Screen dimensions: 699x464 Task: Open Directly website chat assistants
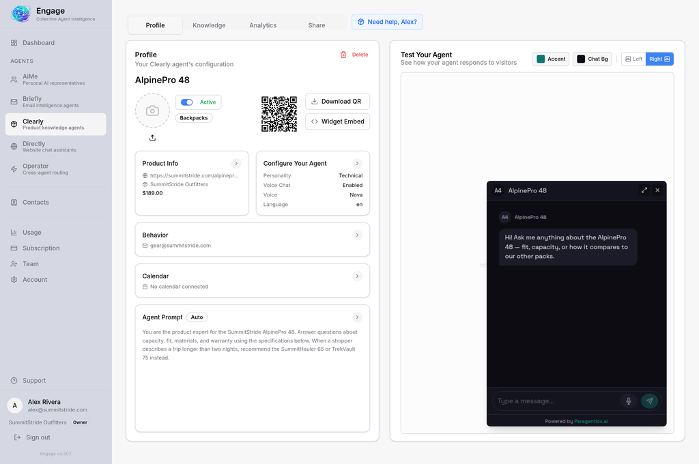click(x=55, y=147)
